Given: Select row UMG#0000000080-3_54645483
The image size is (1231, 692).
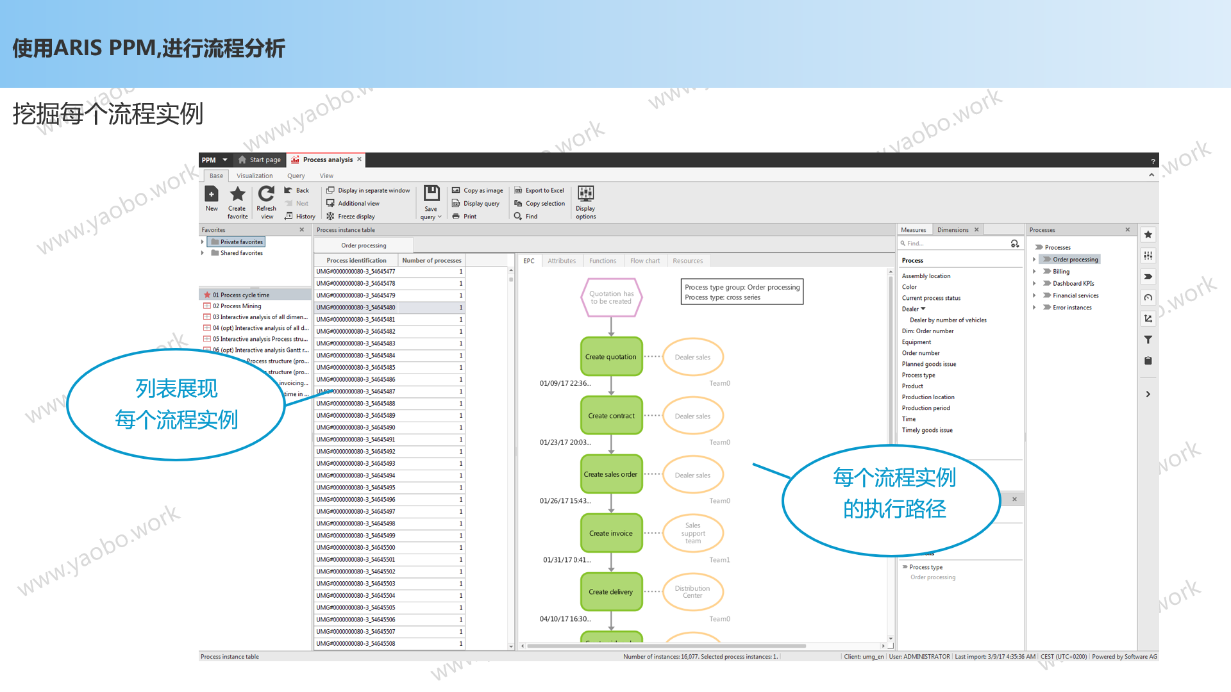Looking at the screenshot, I should point(389,343).
